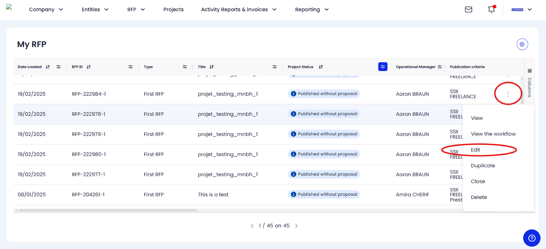The height and width of the screenshot is (249, 546).
Task: Choose View from the context menu
Action: (x=477, y=118)
